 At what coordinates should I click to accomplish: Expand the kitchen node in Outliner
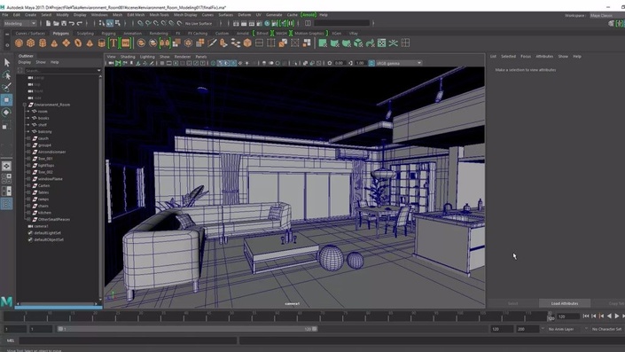coord(28,213)
